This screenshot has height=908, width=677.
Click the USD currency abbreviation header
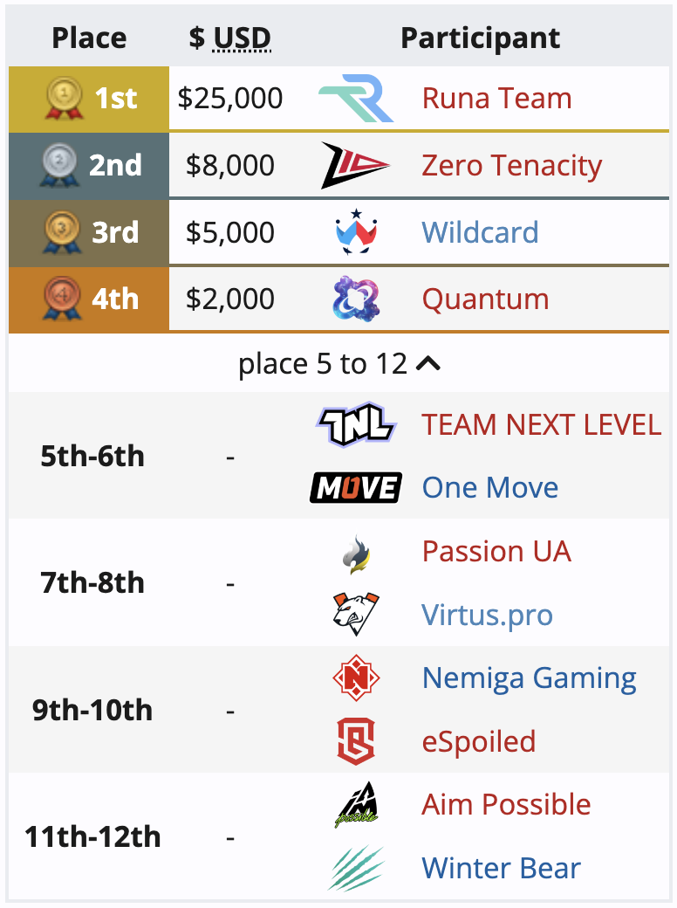tap(242, 38)
